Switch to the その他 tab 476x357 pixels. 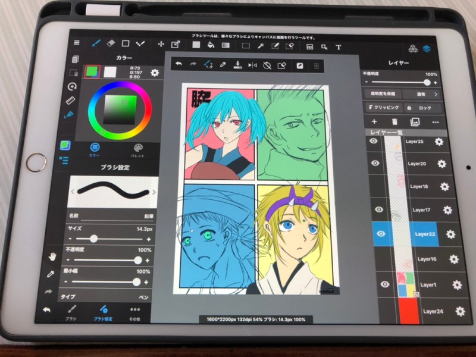[x=135, y=314]
